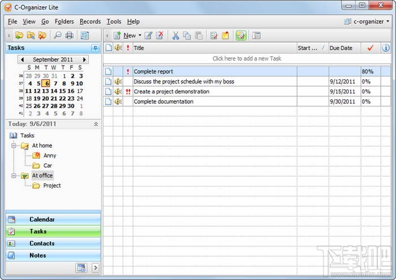This screenshot has height=280, width=396.
Task: Click the Cut scissors icon in toolbar
Action: tap(175, 36)
